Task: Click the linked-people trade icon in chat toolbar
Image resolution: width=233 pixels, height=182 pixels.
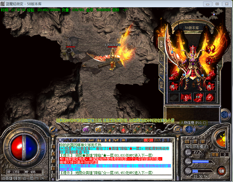Action: pos(108,140)
